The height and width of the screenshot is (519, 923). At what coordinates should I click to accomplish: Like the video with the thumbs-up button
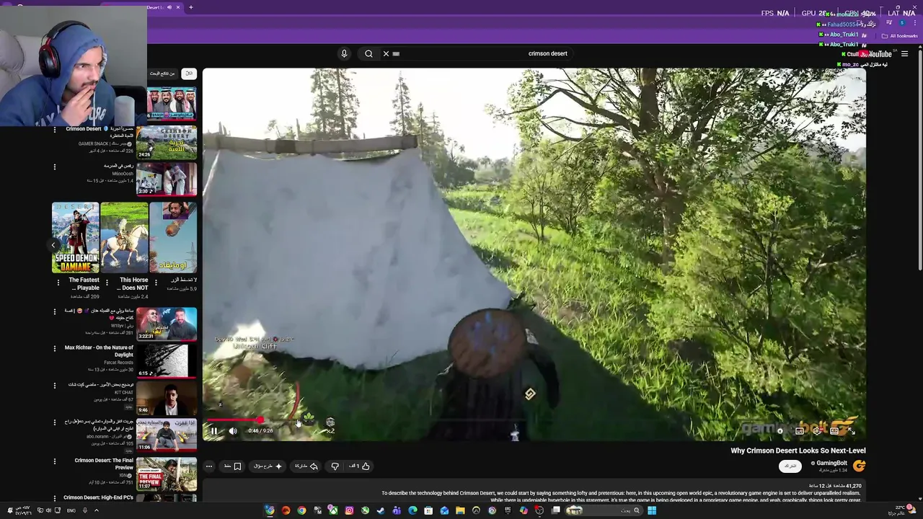(360, 466)
